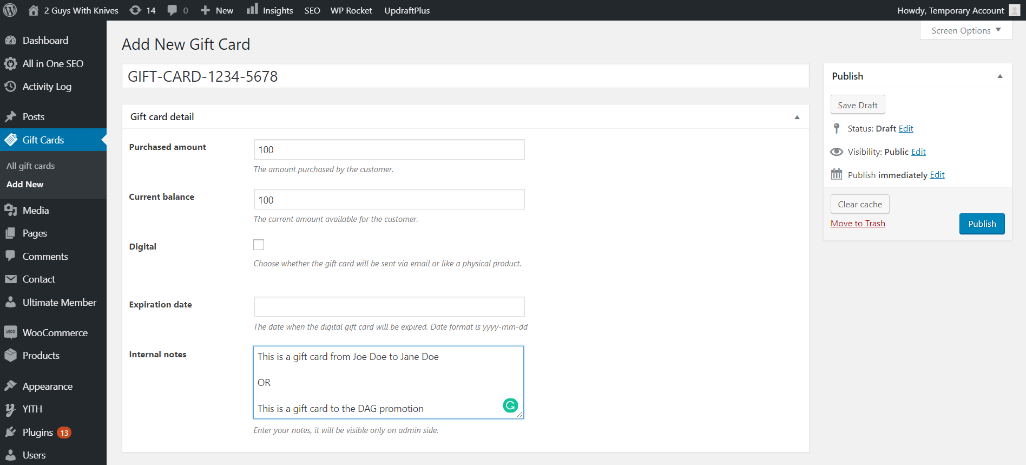
Task: Click the Grammarly icon in Internal notes
Action: coord(510,405)
